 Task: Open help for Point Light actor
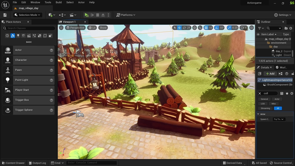click(51, 80)
